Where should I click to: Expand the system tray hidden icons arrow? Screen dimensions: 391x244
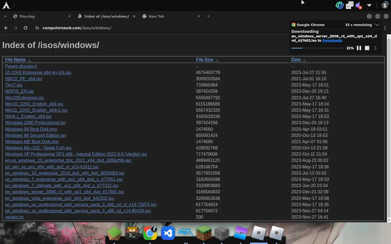(x=369, y=5)
